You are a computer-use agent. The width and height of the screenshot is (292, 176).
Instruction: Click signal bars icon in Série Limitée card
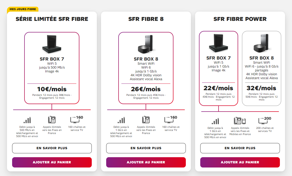click(27, 120)
